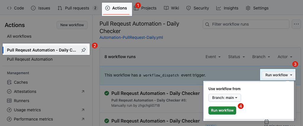Viewport: 303px width, 126px height.
Task: Click the Caches database icon
Action: [x=9, y=82]
